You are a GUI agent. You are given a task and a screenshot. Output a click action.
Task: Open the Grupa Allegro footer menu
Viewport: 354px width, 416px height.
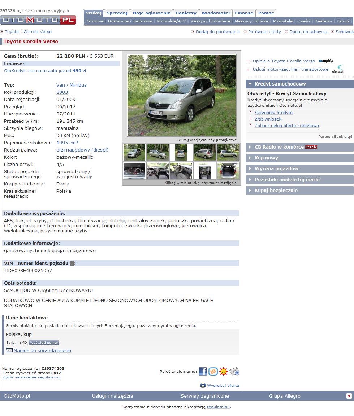point(285,396)
